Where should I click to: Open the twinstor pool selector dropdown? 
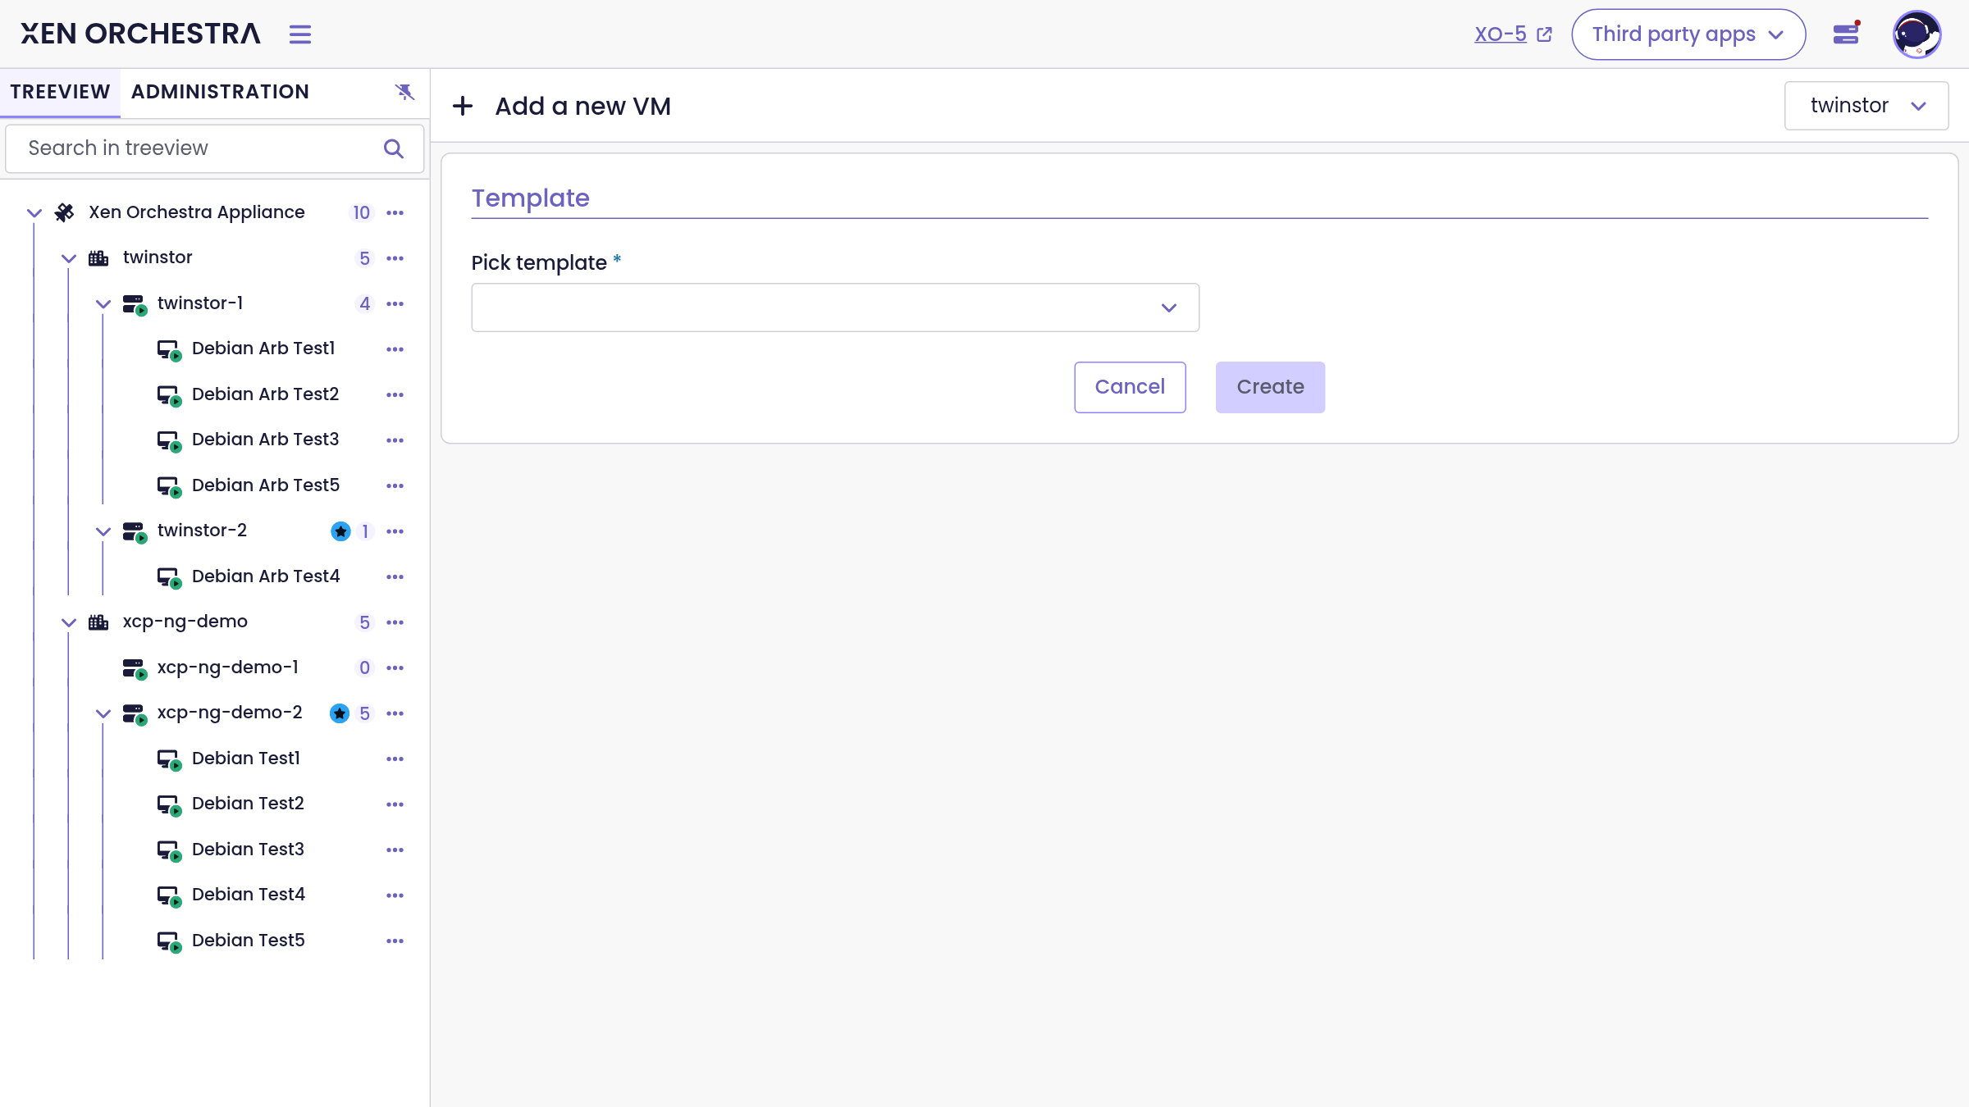tap(1866, 106)
